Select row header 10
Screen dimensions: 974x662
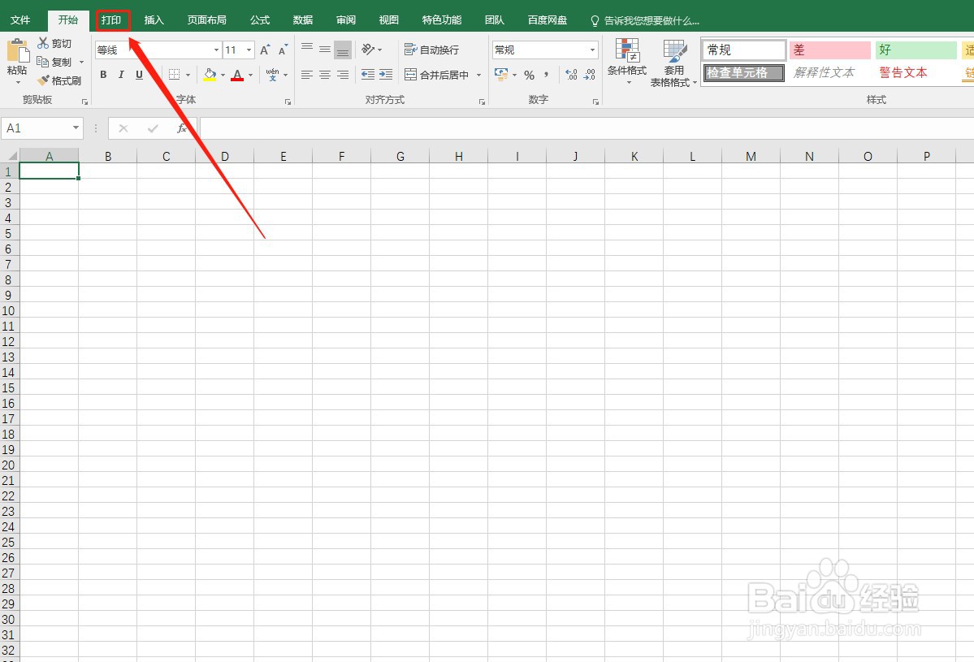(9, 310)
